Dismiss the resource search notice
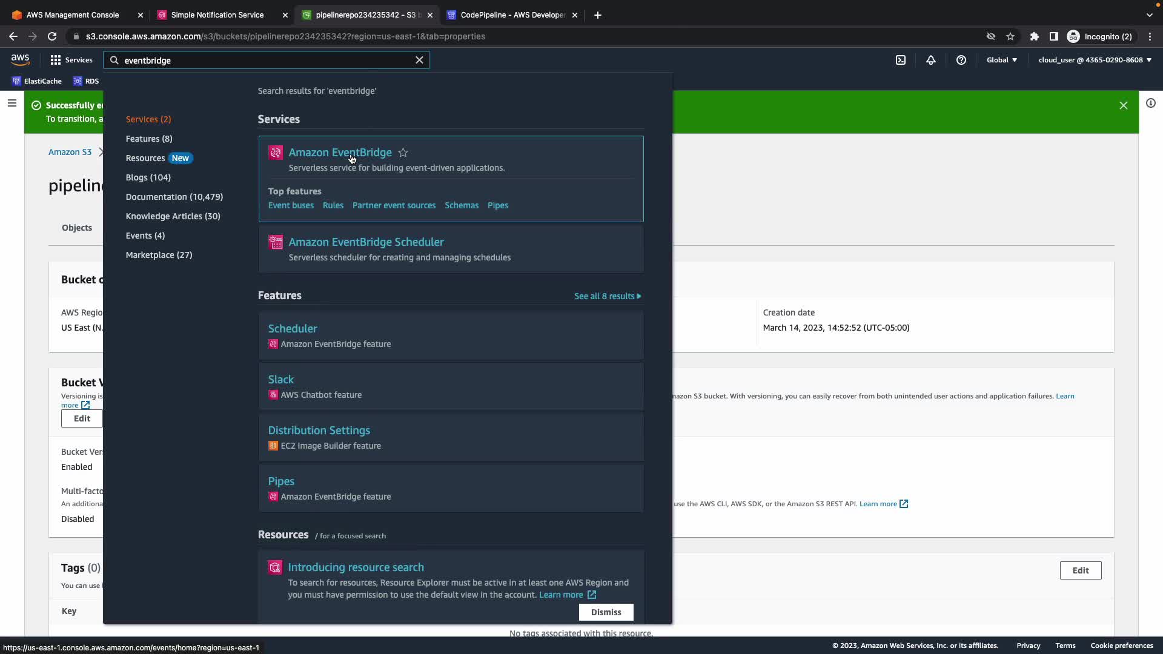This screenshot has width=1163, height=654. point(606,612)
